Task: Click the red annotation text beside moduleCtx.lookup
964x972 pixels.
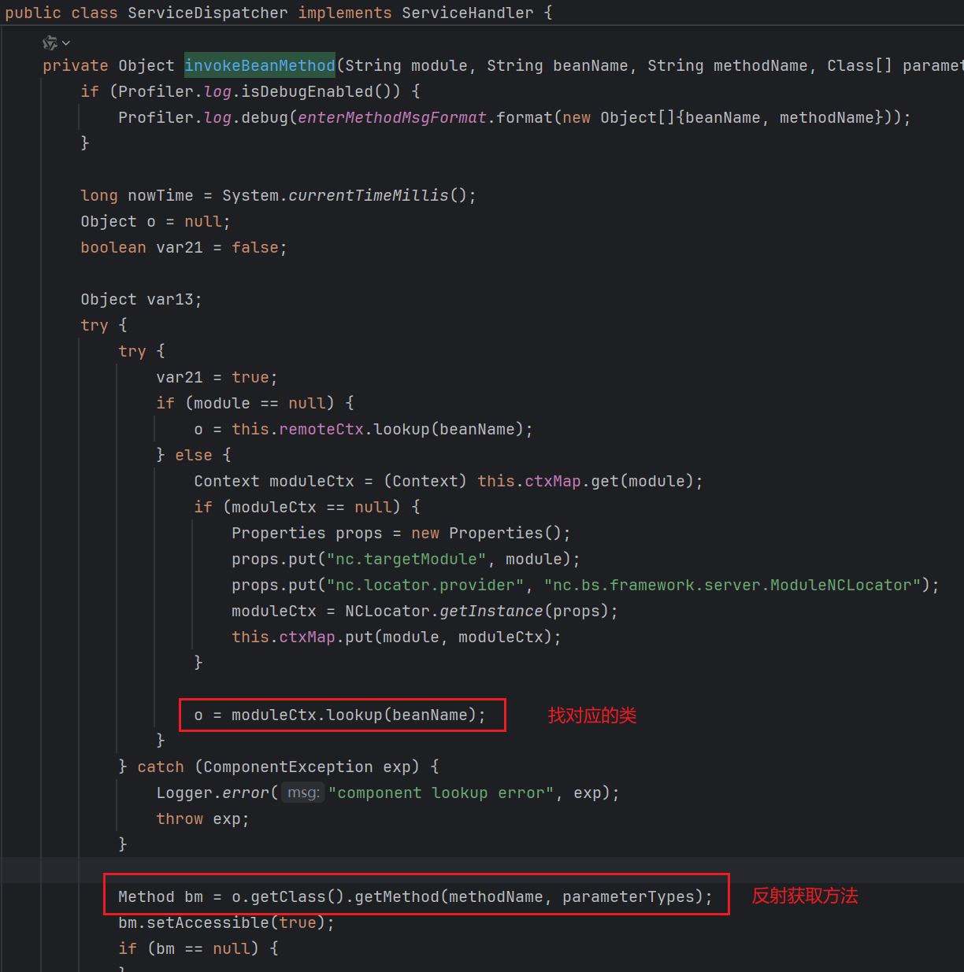Action: coord(592,715)
